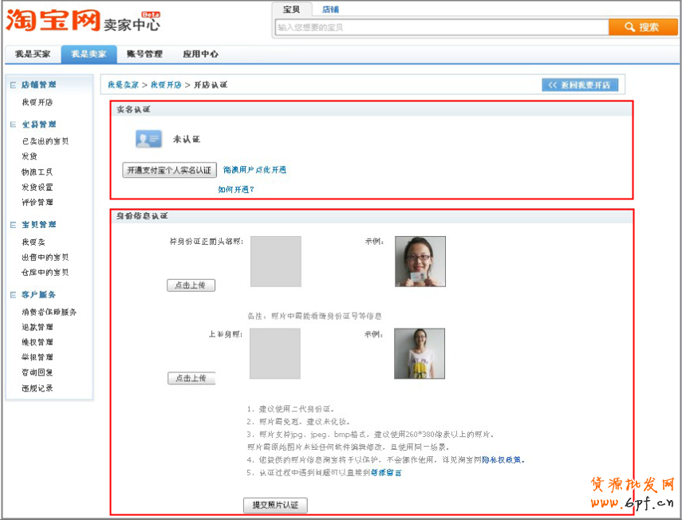Screen dimensions: 682x520
Task: Select 物流工具 in the sidebar
Action: 37,171
